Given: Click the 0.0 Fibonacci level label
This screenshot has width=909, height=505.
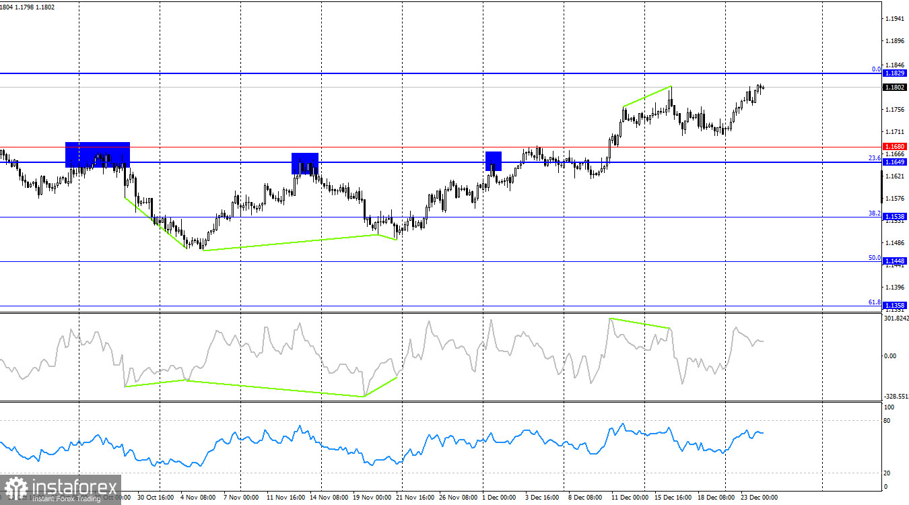Looking at the screenshot, I should point(876,69).
